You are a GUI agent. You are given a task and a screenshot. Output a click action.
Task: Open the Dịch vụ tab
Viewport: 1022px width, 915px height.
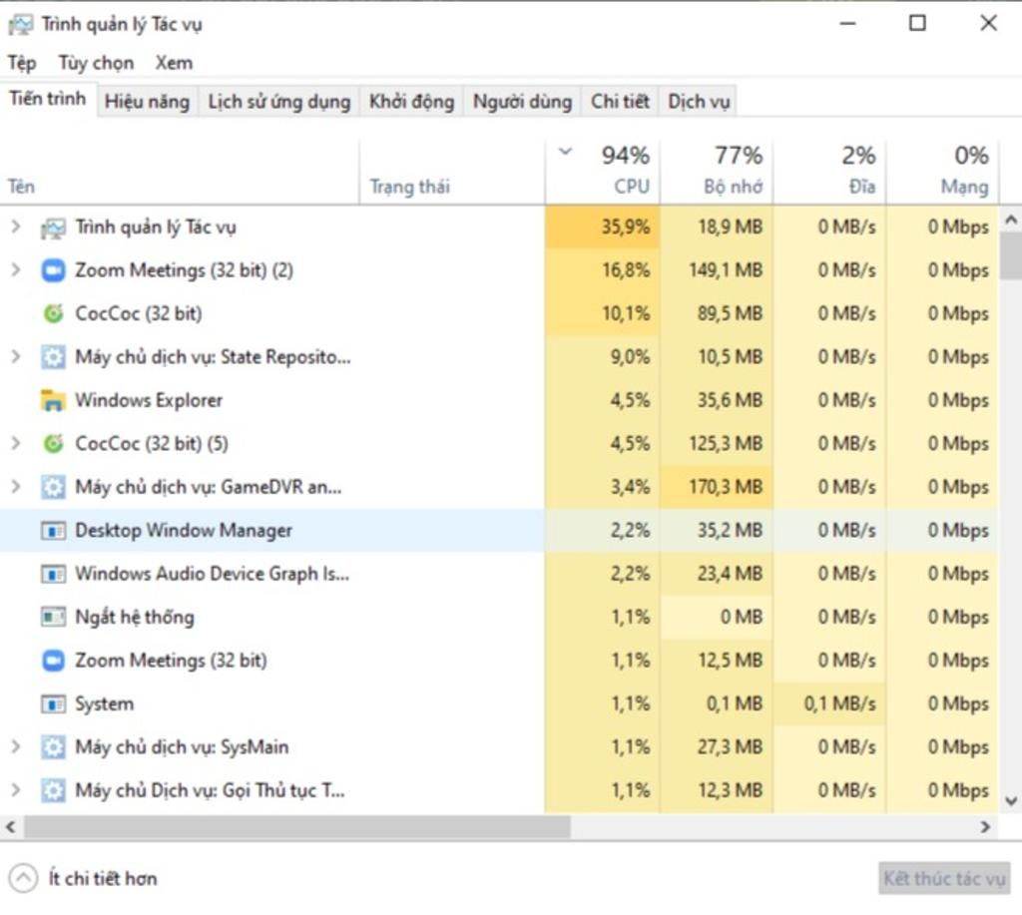[x=699, y=102]
